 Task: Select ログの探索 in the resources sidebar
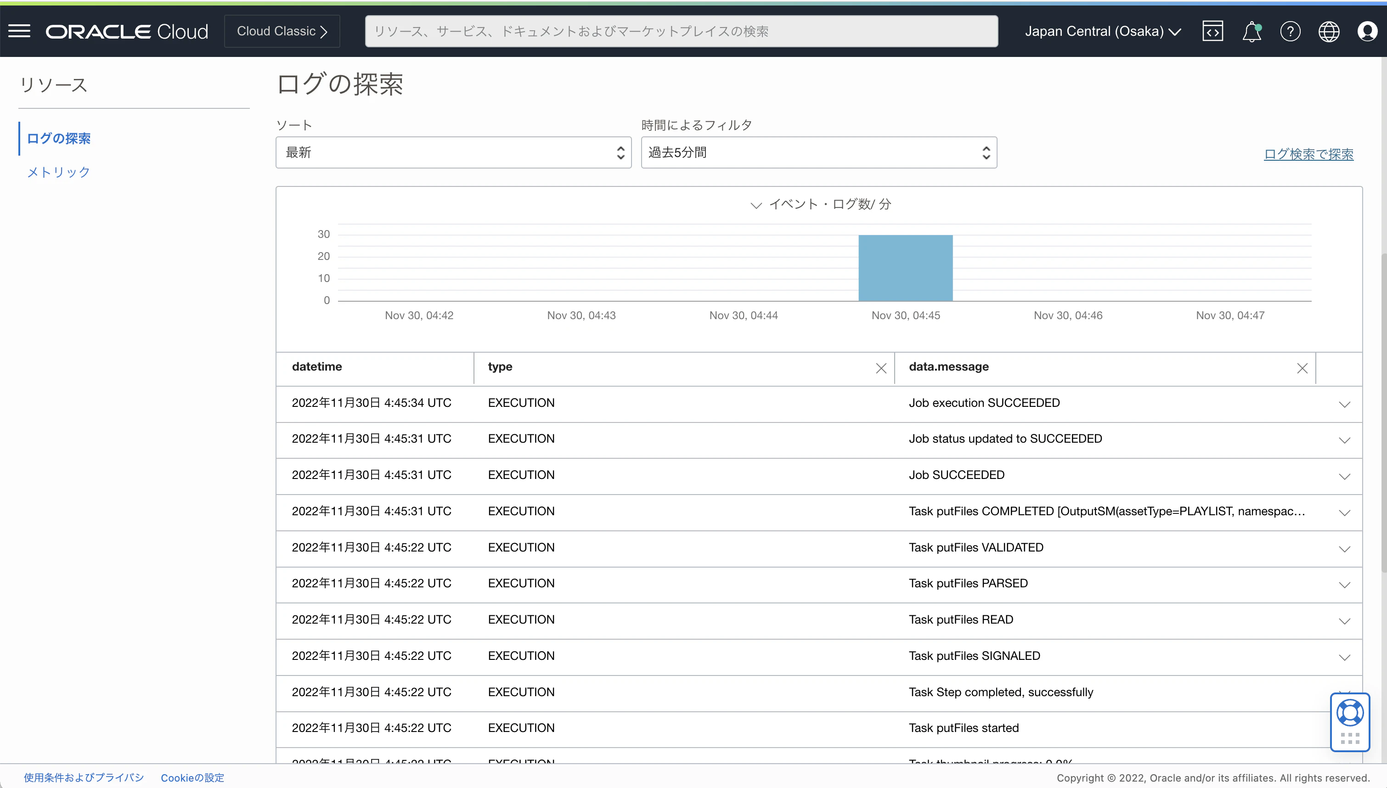58,139
